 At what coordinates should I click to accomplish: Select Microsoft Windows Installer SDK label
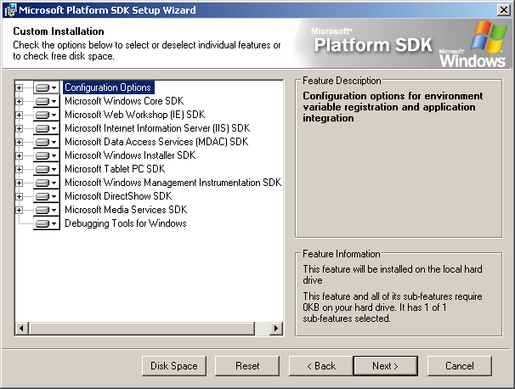pos(130,155)
